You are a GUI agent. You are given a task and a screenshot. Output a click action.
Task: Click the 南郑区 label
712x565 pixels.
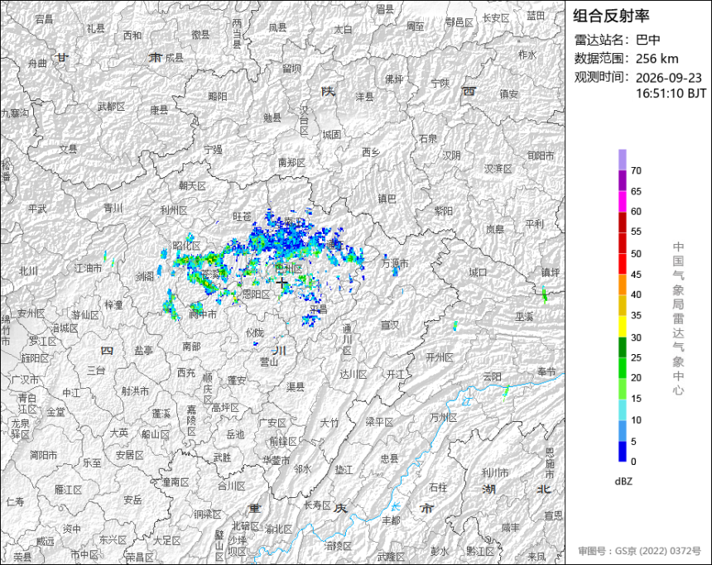291,162
